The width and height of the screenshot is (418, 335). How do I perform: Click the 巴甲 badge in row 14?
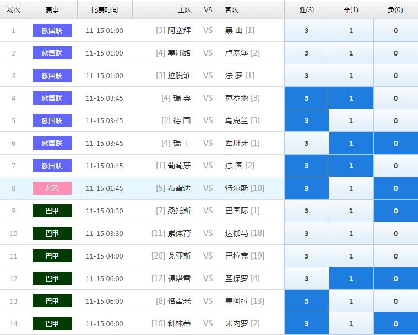[52, 323]
